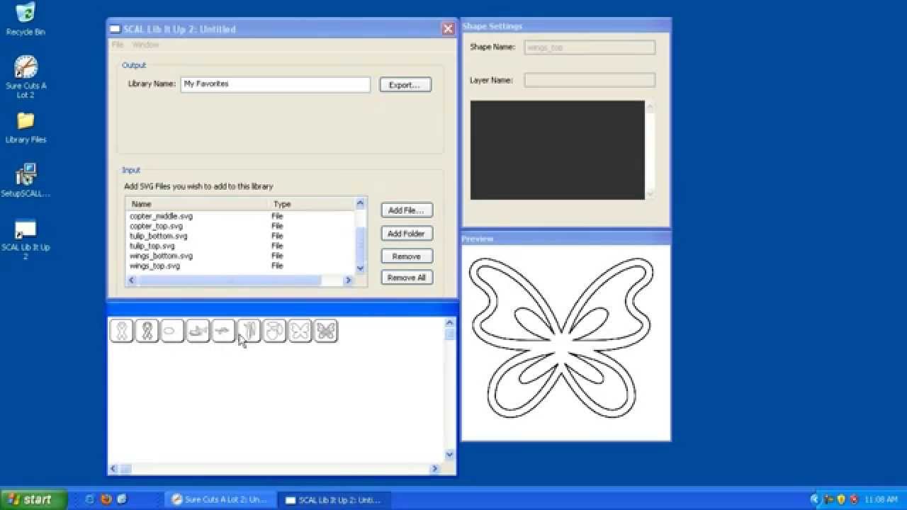
Task: Click the Name column header
Action: pos(198,204)
